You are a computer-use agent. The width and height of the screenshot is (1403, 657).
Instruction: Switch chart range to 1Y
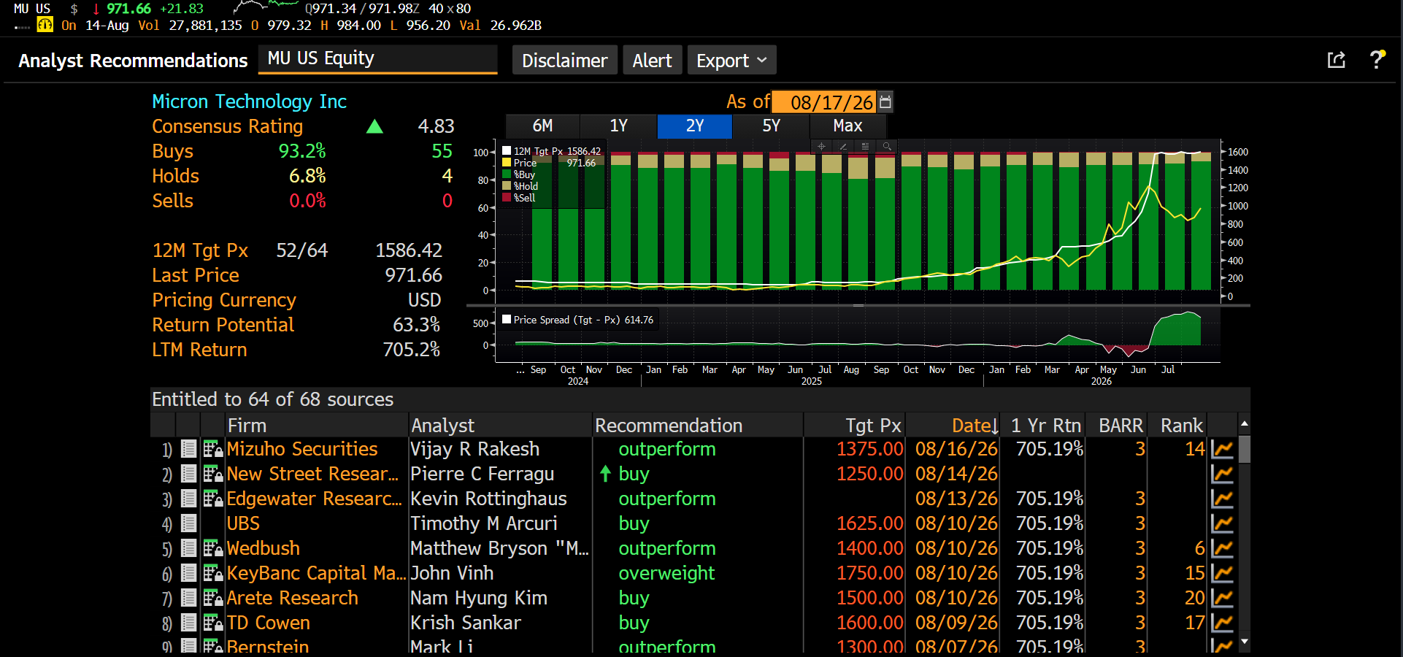pyautogui.click(x=619, y=126)
